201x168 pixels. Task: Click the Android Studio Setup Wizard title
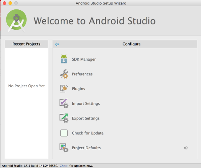[x=101, y=3]
